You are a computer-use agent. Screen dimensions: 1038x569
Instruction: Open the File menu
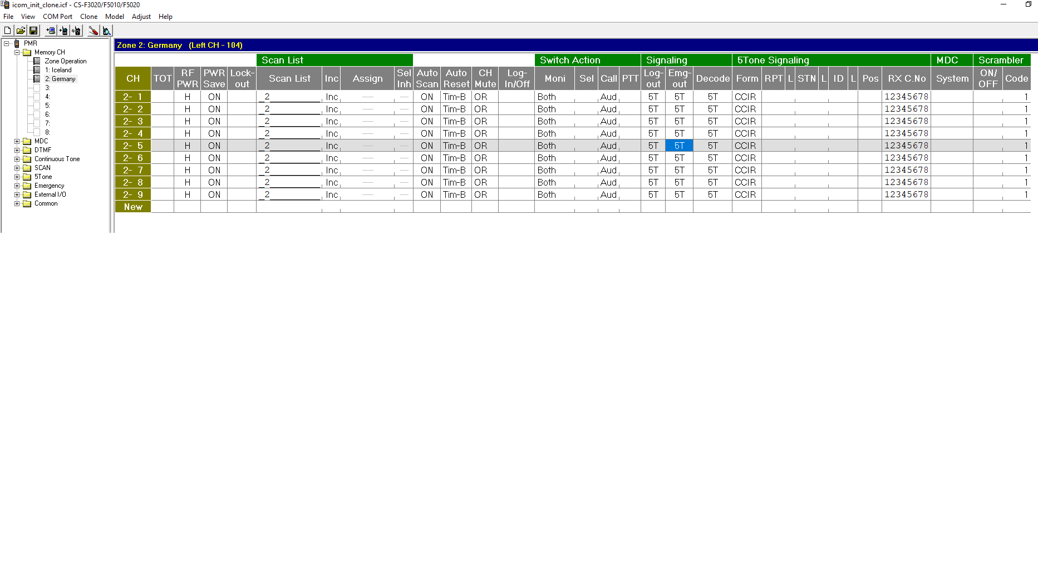(x=8, y=17)
